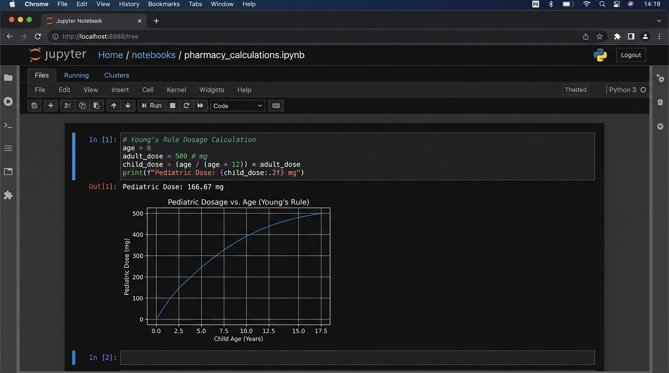Open the settings gear in right sidebar
669x373 pixels.
tap(660, 126)
